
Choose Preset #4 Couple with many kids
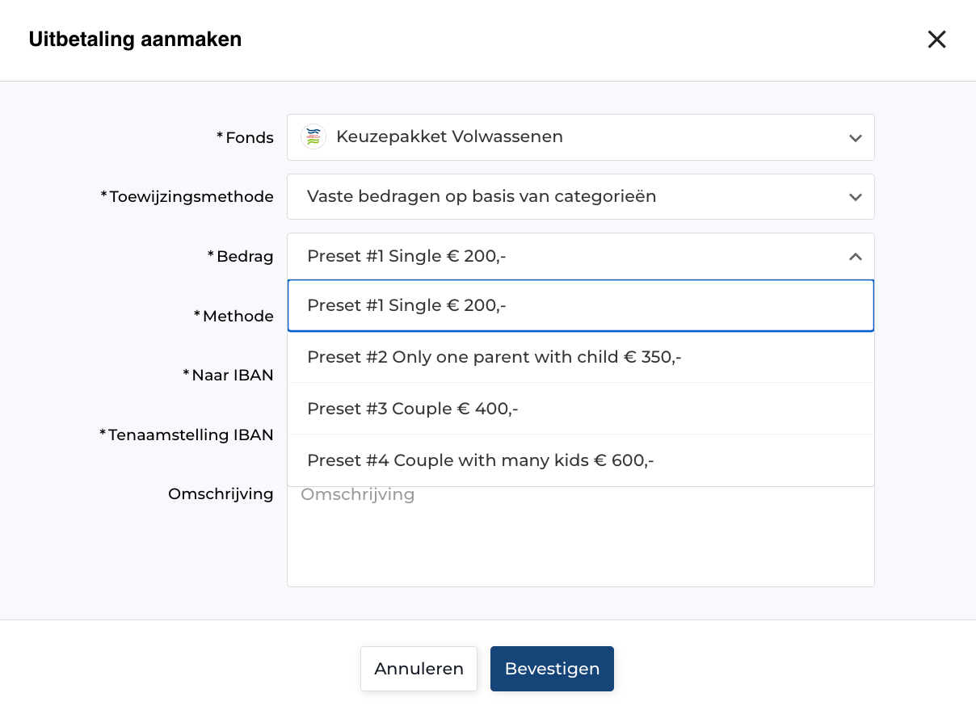click(x=580, y=460)
